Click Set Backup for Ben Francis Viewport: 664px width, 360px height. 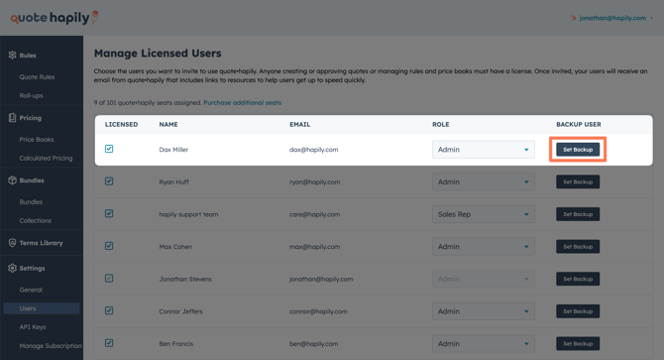coord(578,344)
